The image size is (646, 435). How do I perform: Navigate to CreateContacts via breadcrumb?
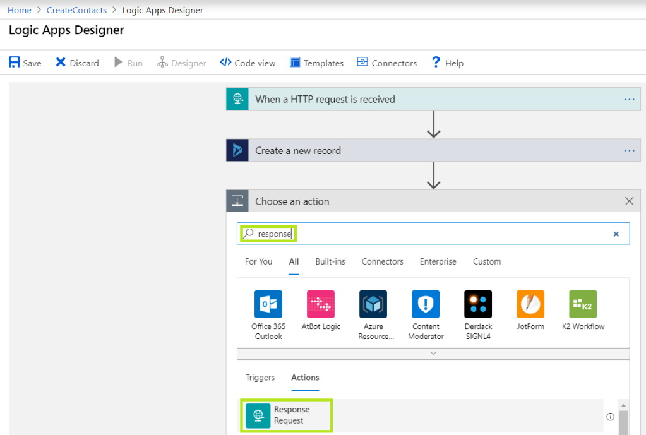(76, 9)
